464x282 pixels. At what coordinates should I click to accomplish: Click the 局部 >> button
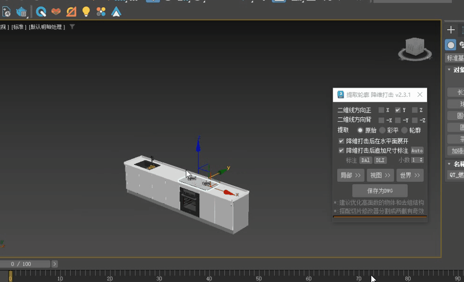(x=350, y=175)
